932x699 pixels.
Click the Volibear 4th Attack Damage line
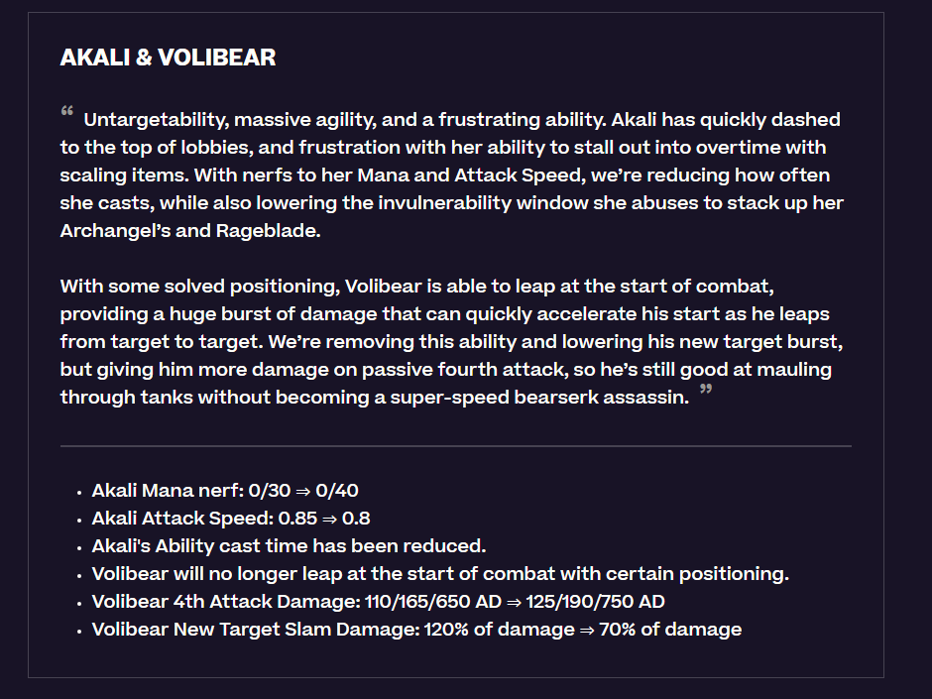point(378,602)
